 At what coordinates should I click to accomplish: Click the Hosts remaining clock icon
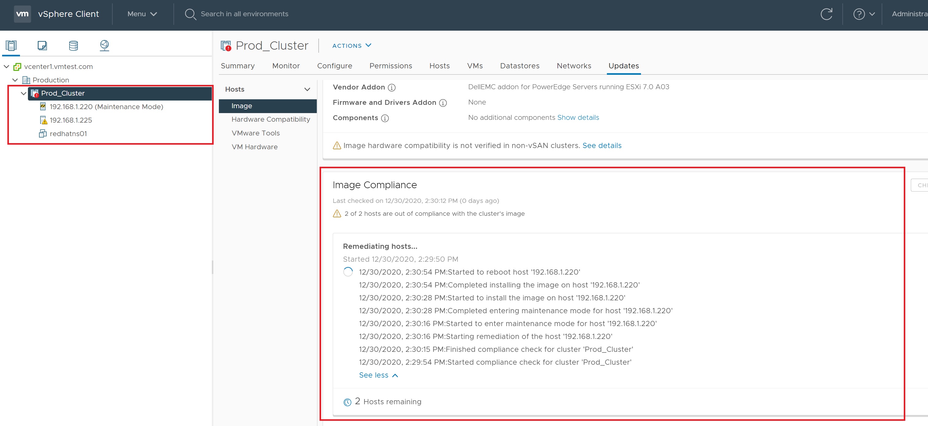[x=347, y=402]
